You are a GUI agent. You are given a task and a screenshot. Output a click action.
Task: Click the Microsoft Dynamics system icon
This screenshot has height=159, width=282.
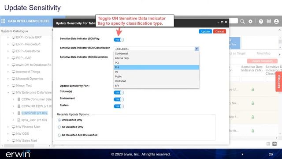pyautogui.click(x=14, y=79)
